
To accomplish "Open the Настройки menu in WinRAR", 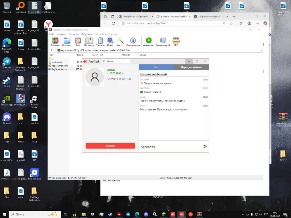I will 100,34.
